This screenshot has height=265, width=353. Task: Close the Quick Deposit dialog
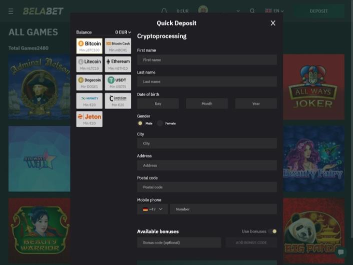pos(273,23)
